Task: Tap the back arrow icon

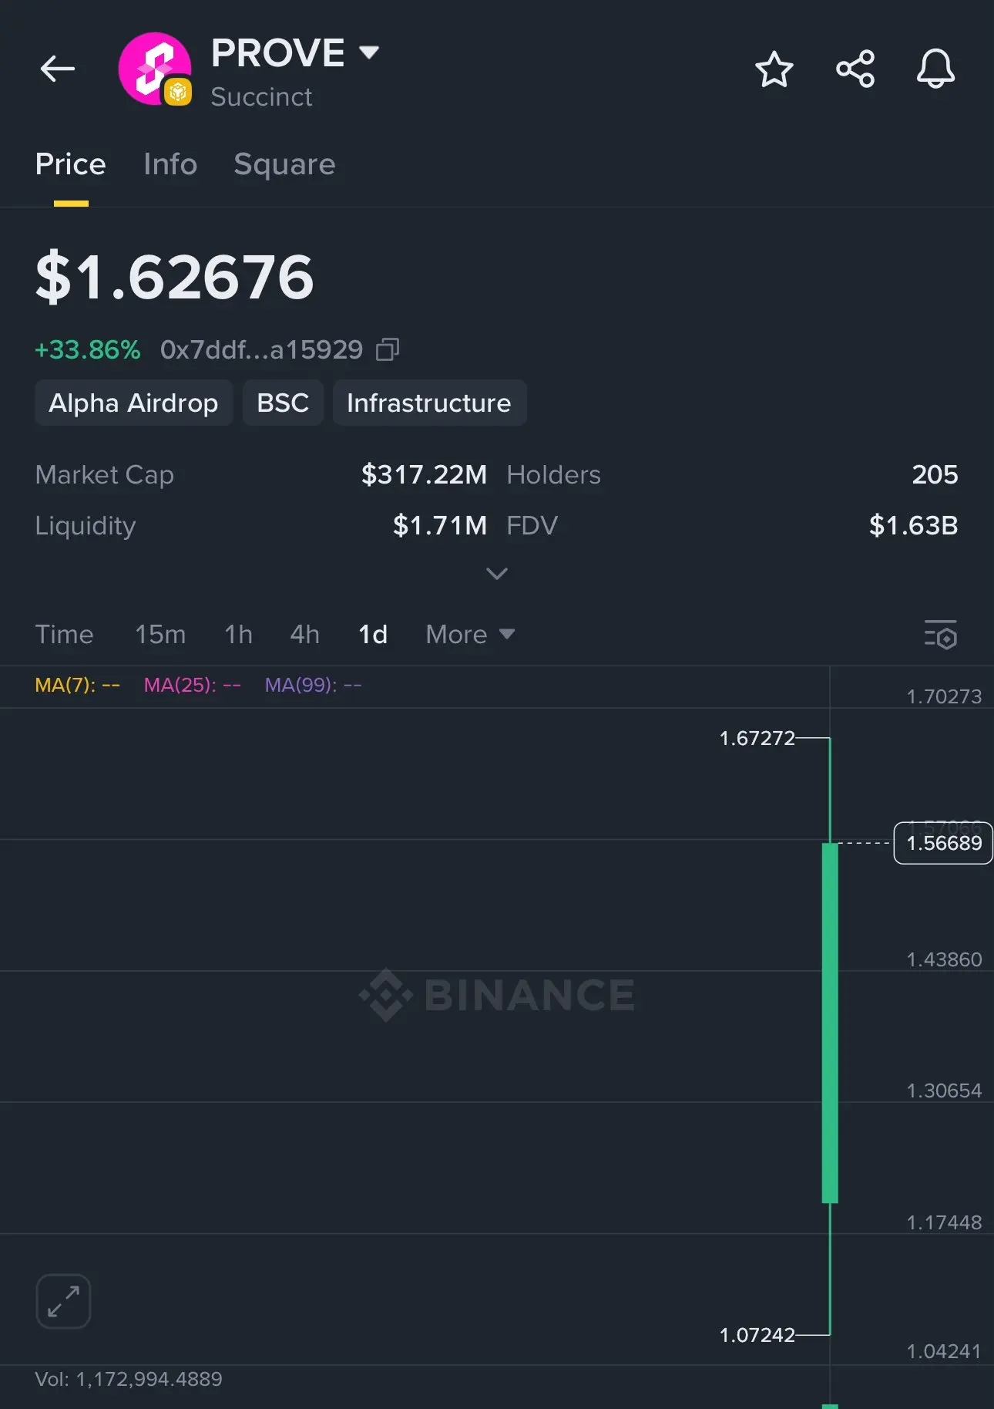Action: [58, 69]
